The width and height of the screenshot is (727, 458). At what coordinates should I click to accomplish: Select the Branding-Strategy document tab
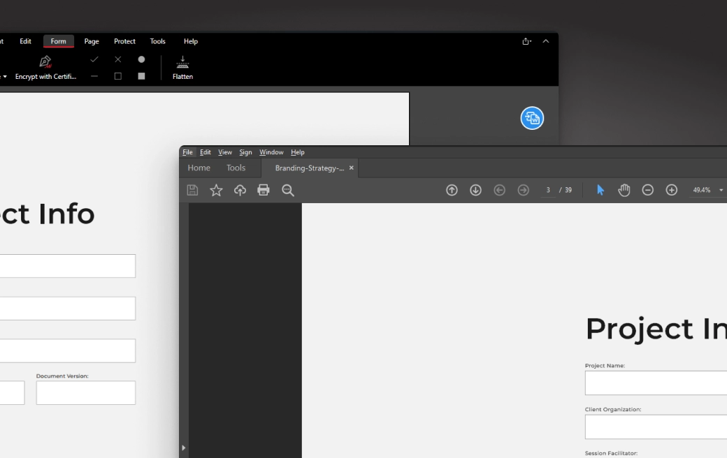click(309, 168)
